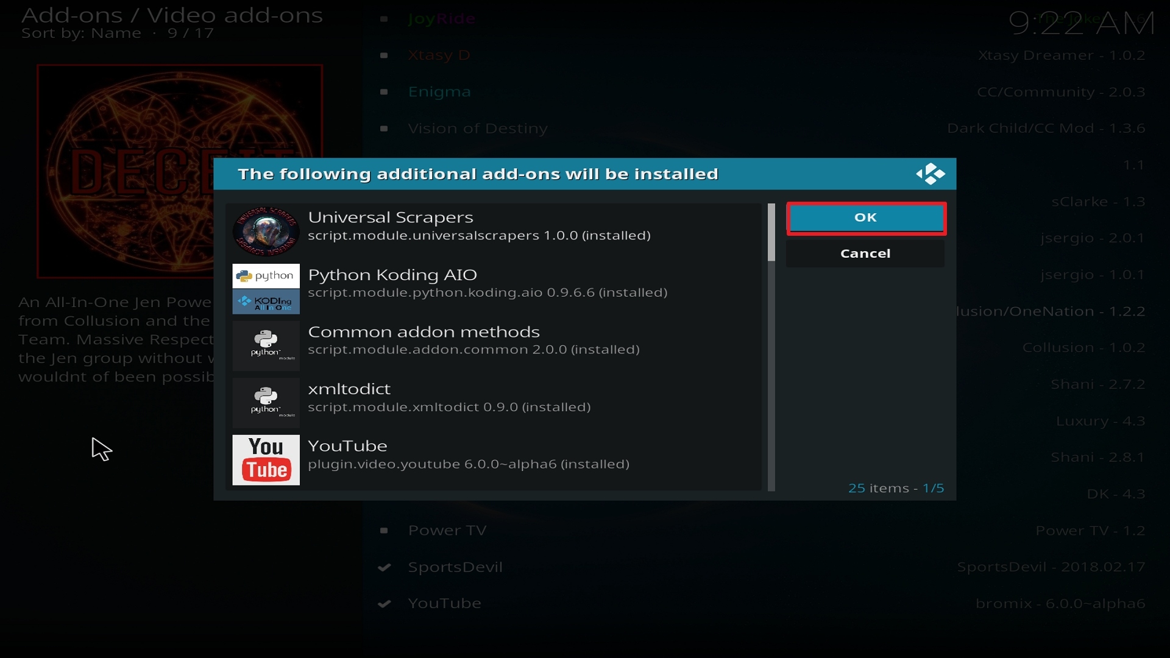This screenshot has width=1170, height=658.
Task: Click the 9:22 AM clock
Action: (1081, 23)
